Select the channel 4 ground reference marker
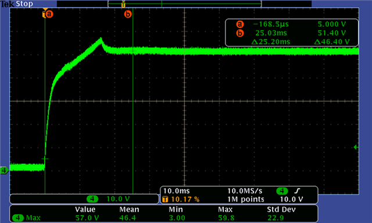Screen dimensions: 372x223 point(4,170)
